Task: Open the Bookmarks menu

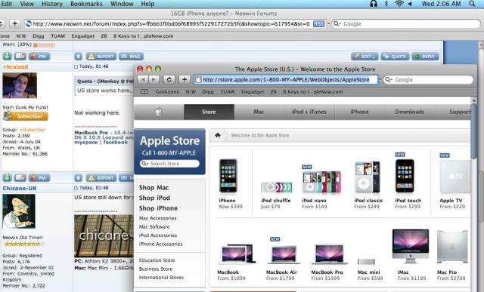Action: click(86, 4)
